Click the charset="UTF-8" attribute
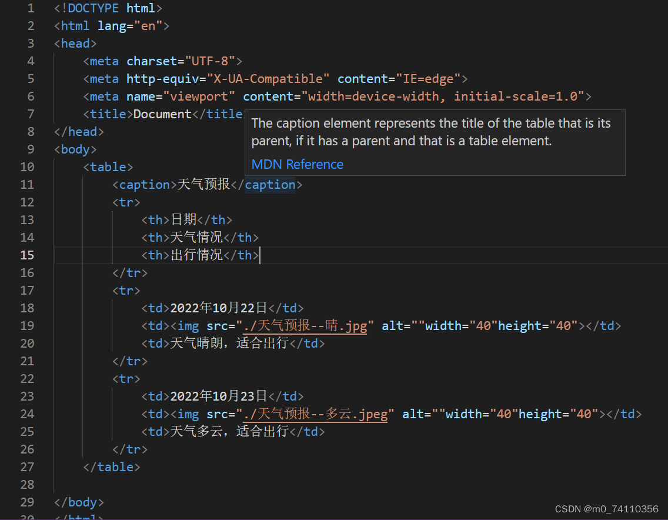The width and height of the screenshot is (668, 520). point(181,61)
